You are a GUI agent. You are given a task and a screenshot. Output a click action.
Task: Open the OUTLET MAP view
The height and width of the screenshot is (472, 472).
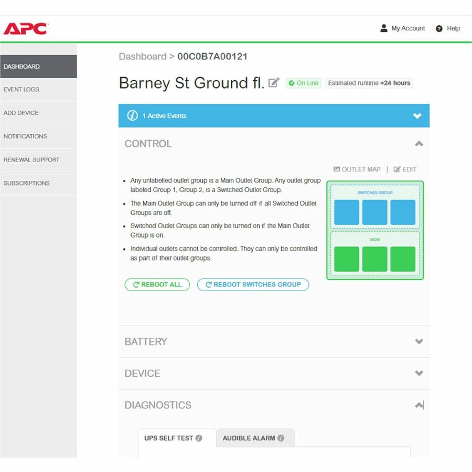coord(357,169)
